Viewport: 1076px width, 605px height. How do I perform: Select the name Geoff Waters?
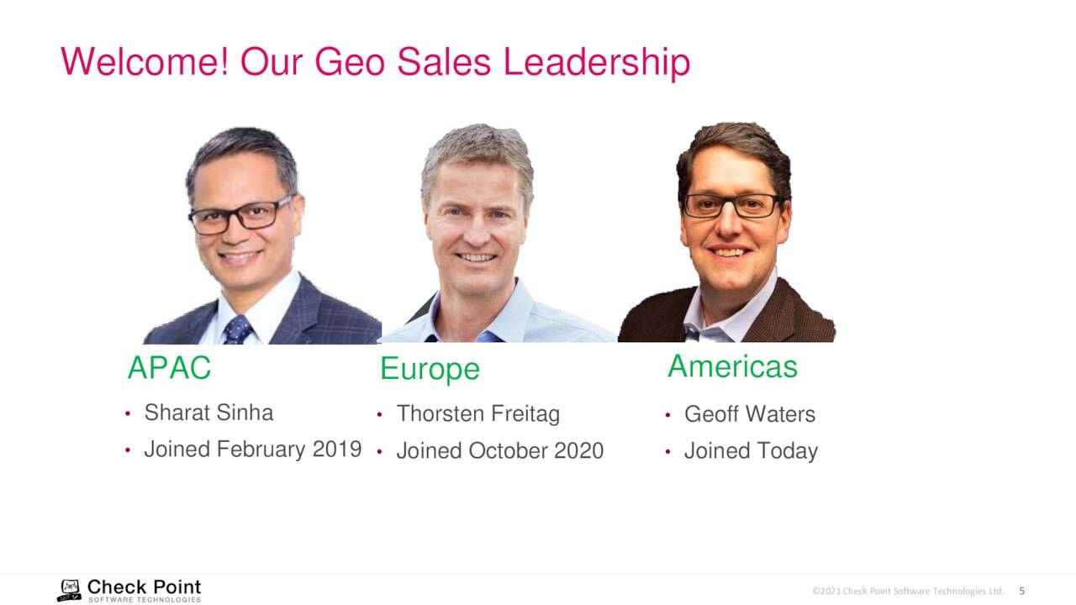pos(749,414)
